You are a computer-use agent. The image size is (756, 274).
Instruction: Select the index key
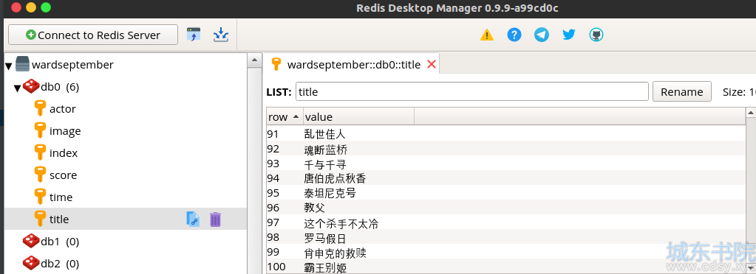click(x=64, y=153)
